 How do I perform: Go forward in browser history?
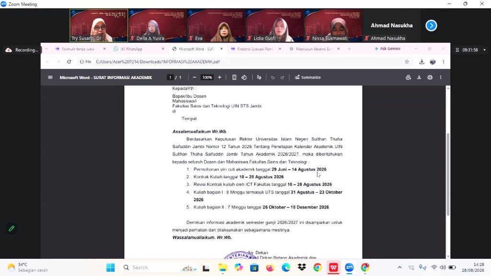click(58, 62)
